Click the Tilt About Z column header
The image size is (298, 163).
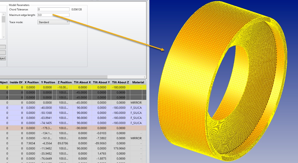(x=120, y=82)
